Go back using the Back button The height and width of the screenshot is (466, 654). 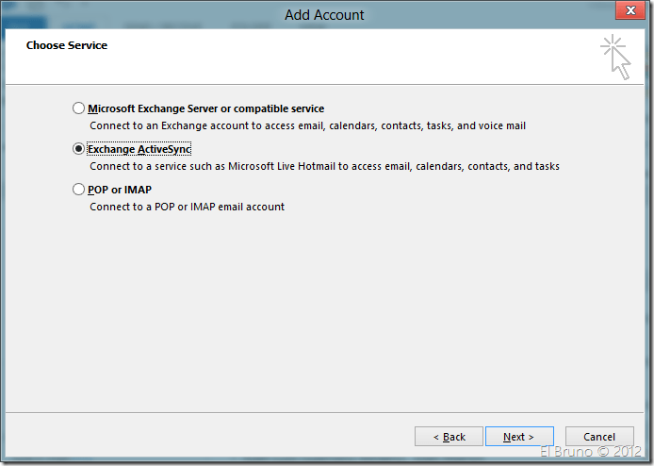pos(449,437)
